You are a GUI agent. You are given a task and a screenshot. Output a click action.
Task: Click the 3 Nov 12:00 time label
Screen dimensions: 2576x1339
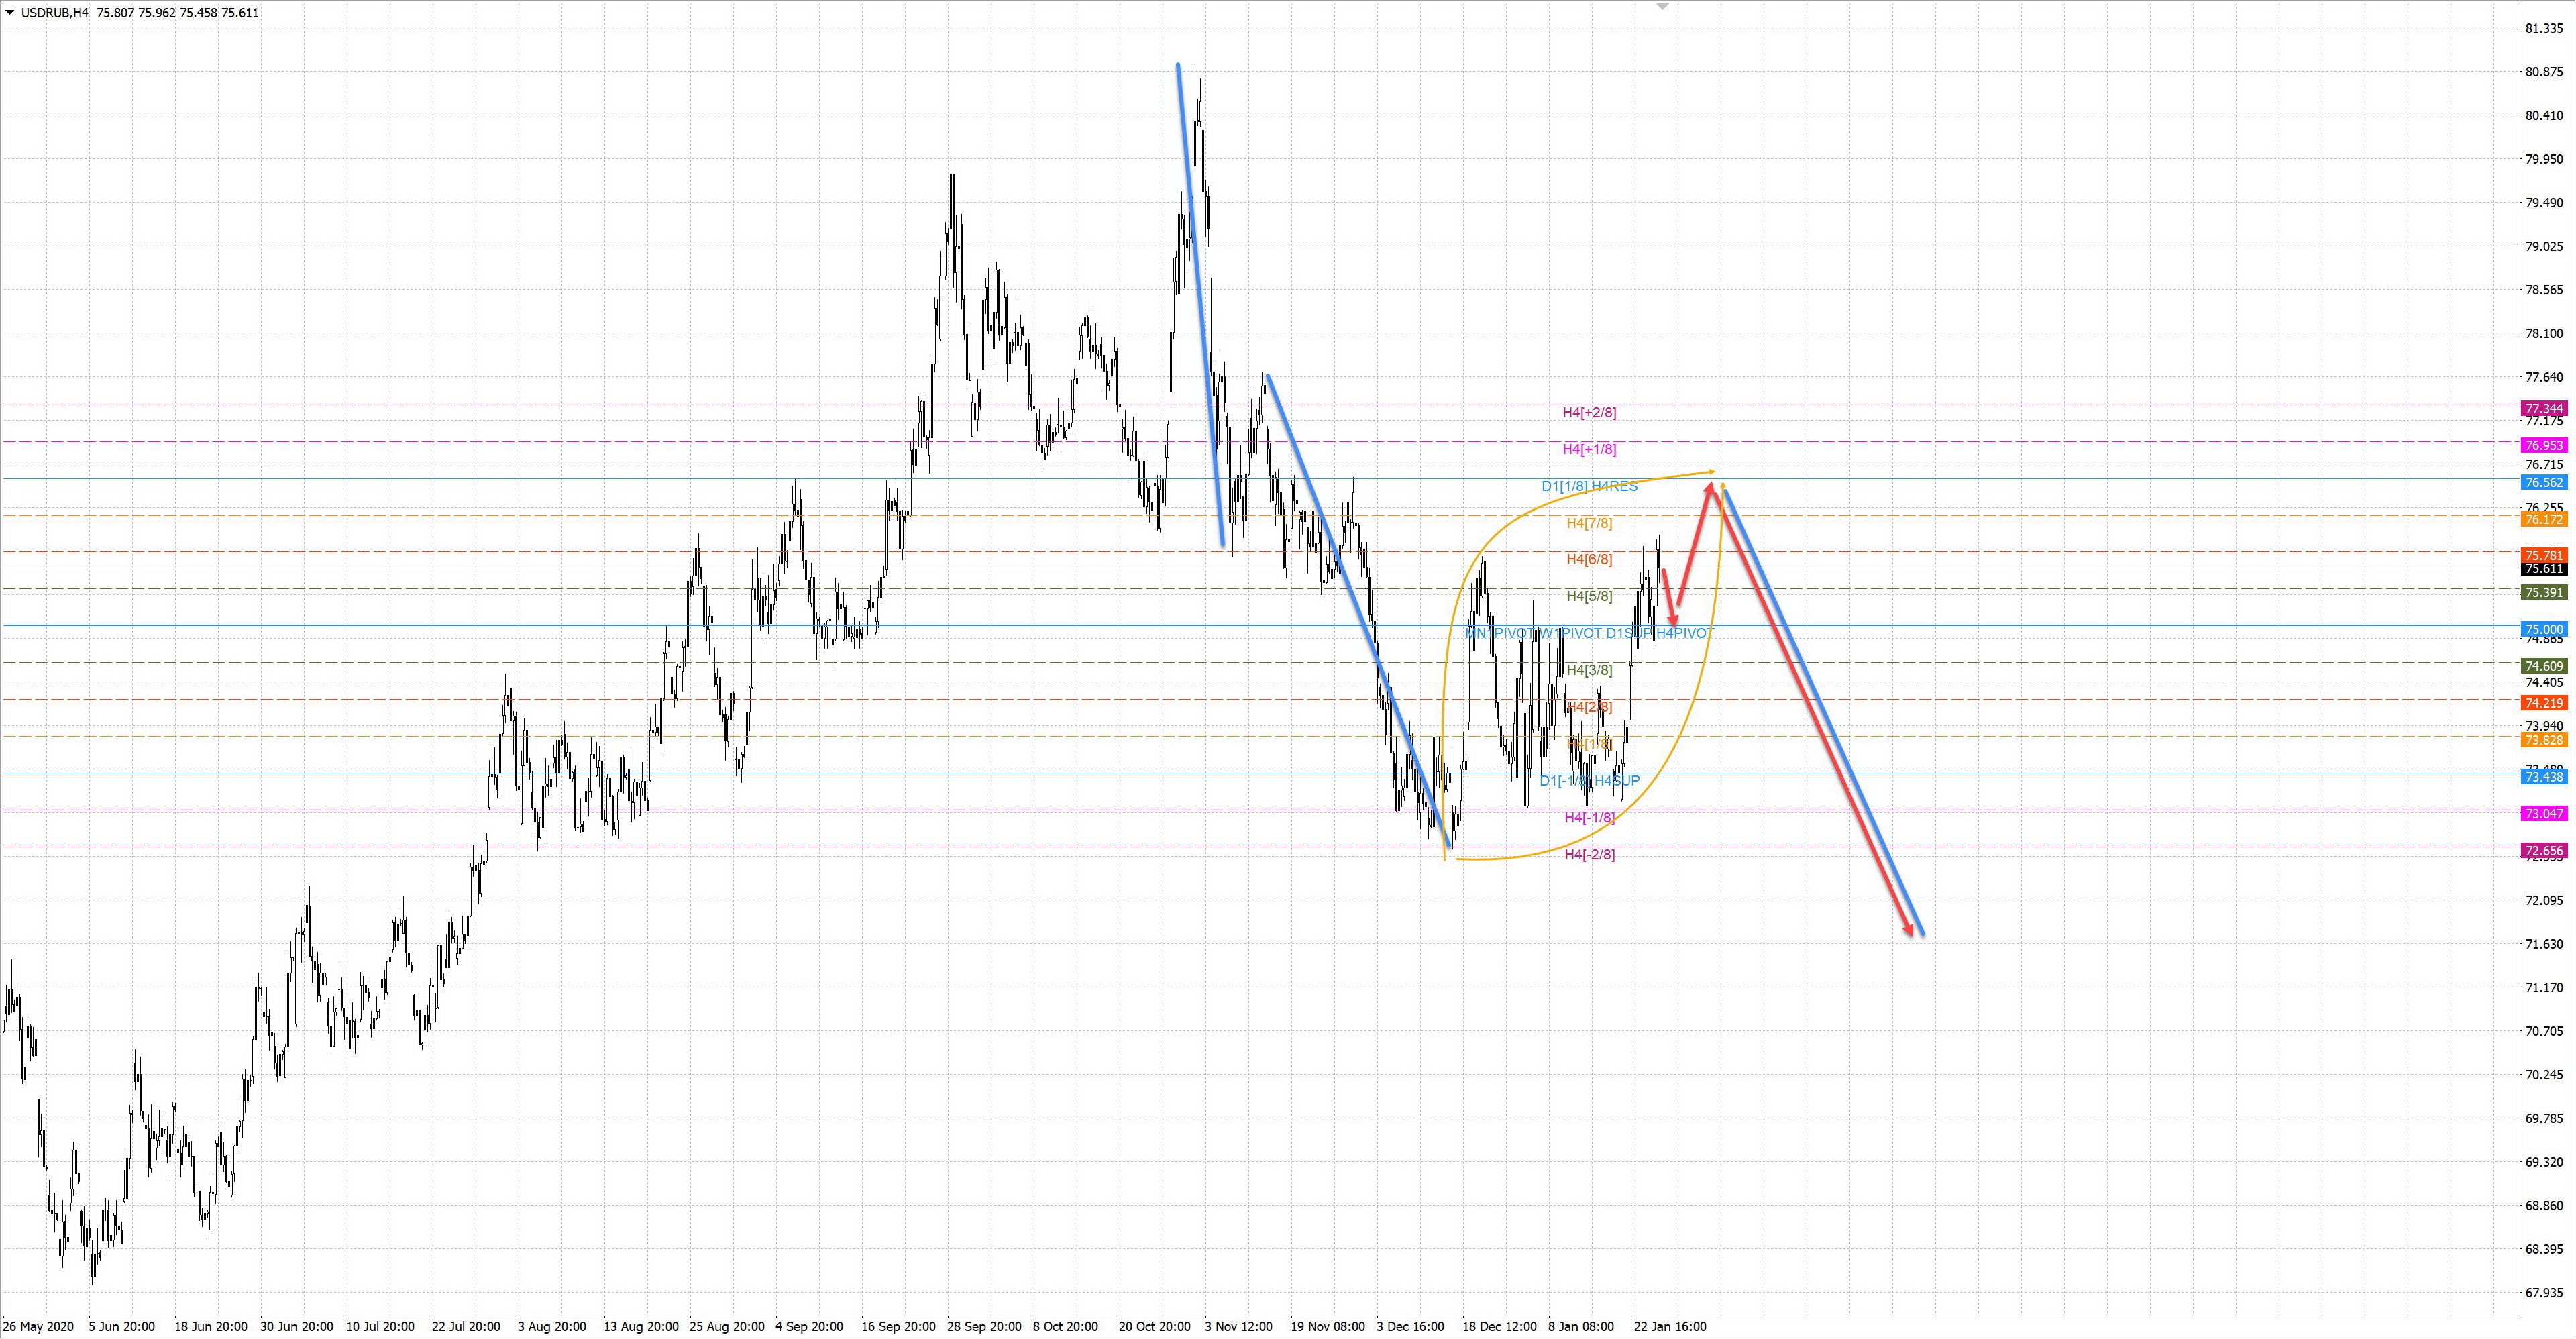click(x=1238, y=1327)
